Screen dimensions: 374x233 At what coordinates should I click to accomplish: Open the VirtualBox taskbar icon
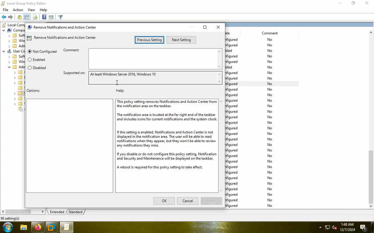pos(52,227)
